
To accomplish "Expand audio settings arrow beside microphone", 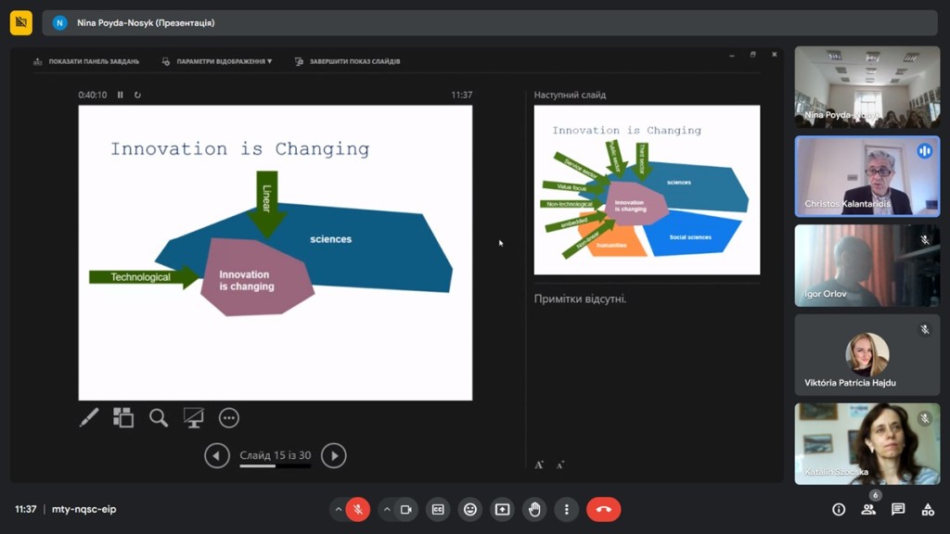I will click(x=338, y=509).
